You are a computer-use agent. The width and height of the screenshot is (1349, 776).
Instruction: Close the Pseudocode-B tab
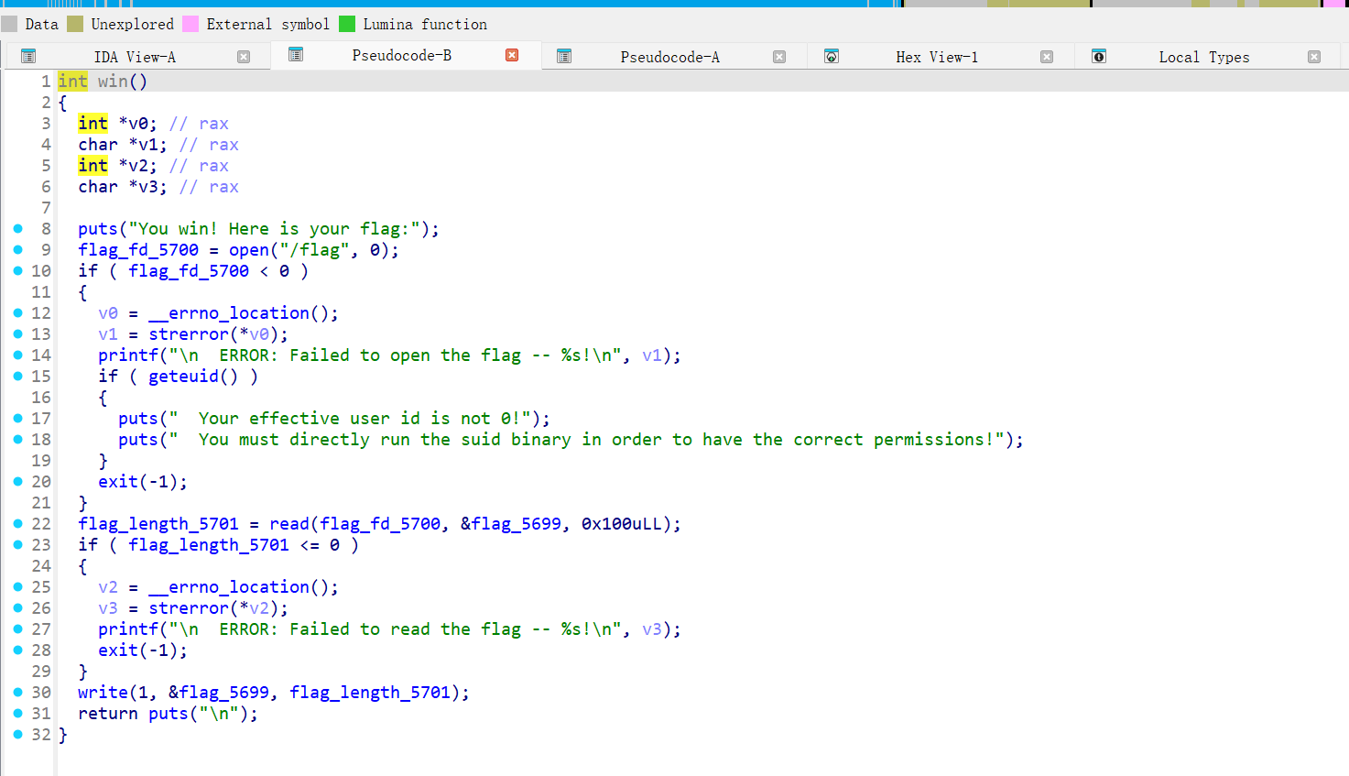[x=512, y=55]
